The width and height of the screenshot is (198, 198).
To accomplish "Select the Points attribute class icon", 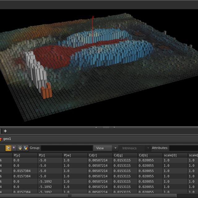I will coord(8,148).
